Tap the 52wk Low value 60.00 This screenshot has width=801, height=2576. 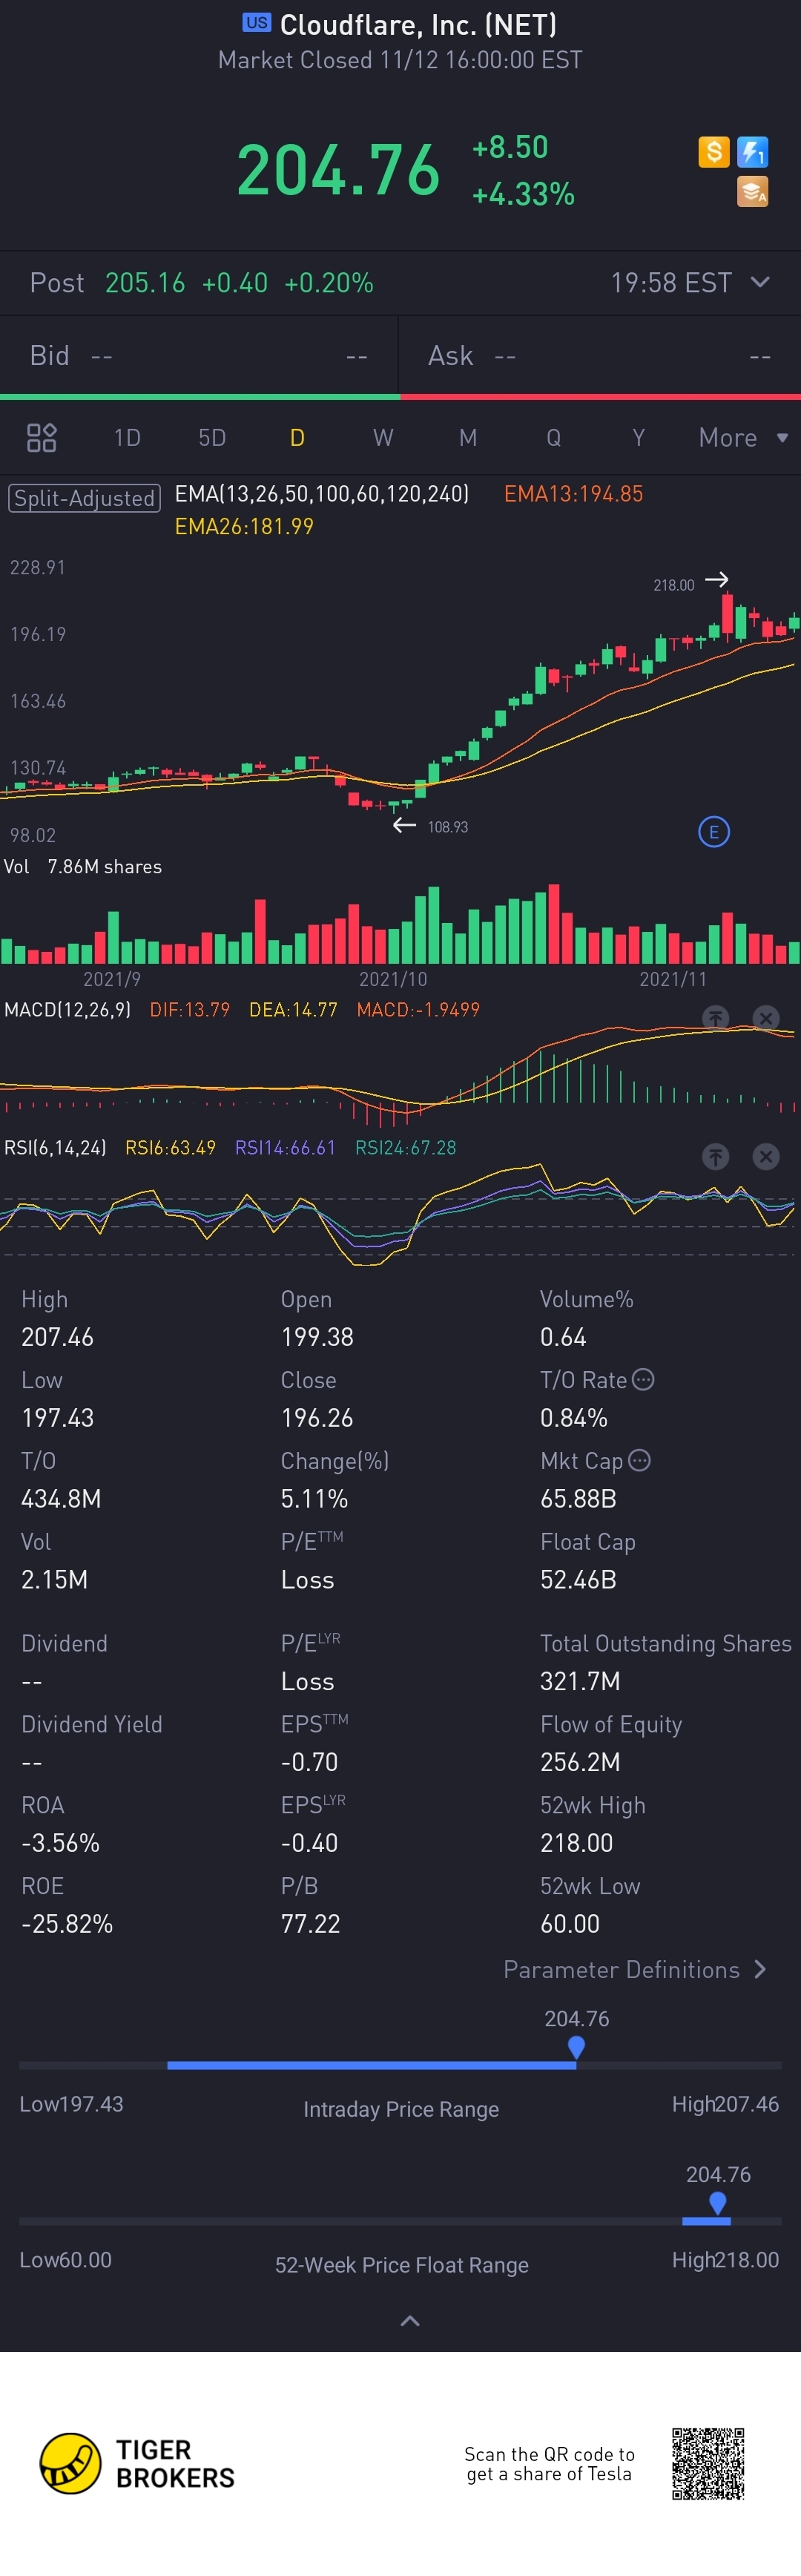pos(570,1924)
